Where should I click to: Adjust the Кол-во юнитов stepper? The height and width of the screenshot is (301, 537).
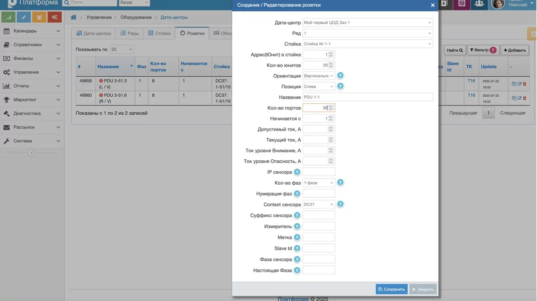click(331, 65)
